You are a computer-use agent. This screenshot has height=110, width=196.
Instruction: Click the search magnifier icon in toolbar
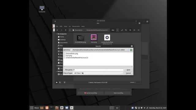pyautogui.click(x=126, y=30)
